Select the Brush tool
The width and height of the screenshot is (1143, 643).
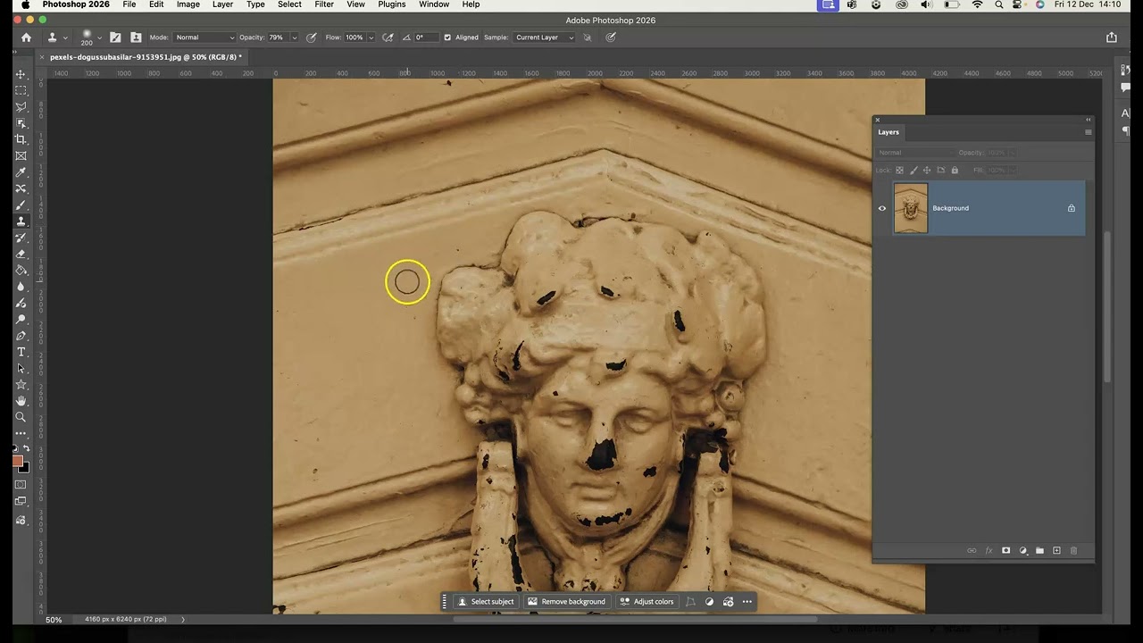[x=21, y=205]
